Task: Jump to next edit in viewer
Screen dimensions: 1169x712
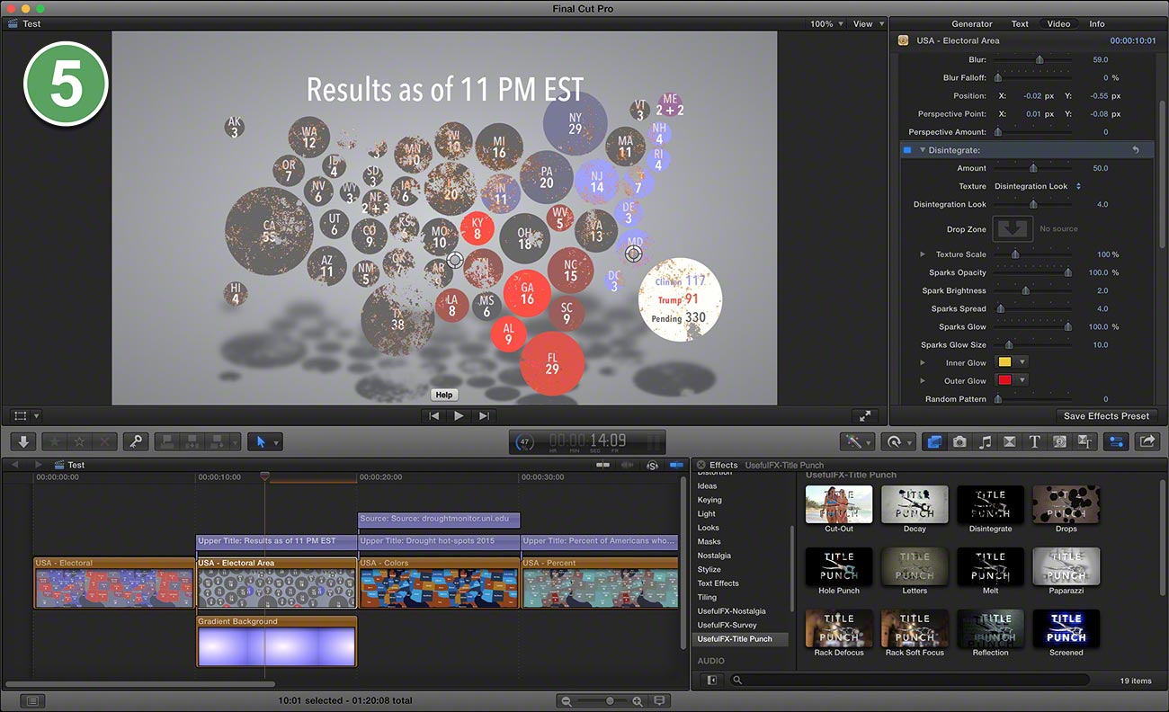Action: click(484, 416)
